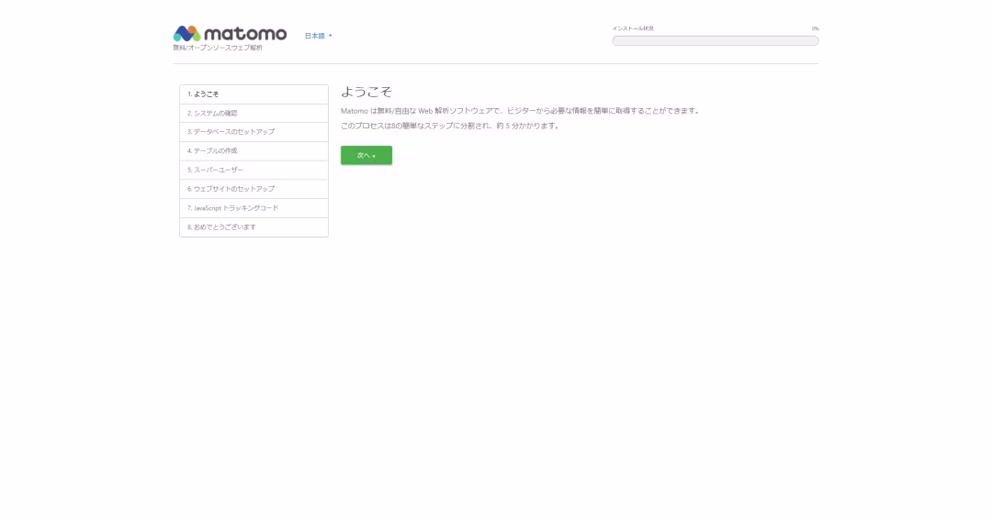Viewport: 992px width, 519px height.
Task: Click the ようこそ page heading
Action: pos(366,92)
